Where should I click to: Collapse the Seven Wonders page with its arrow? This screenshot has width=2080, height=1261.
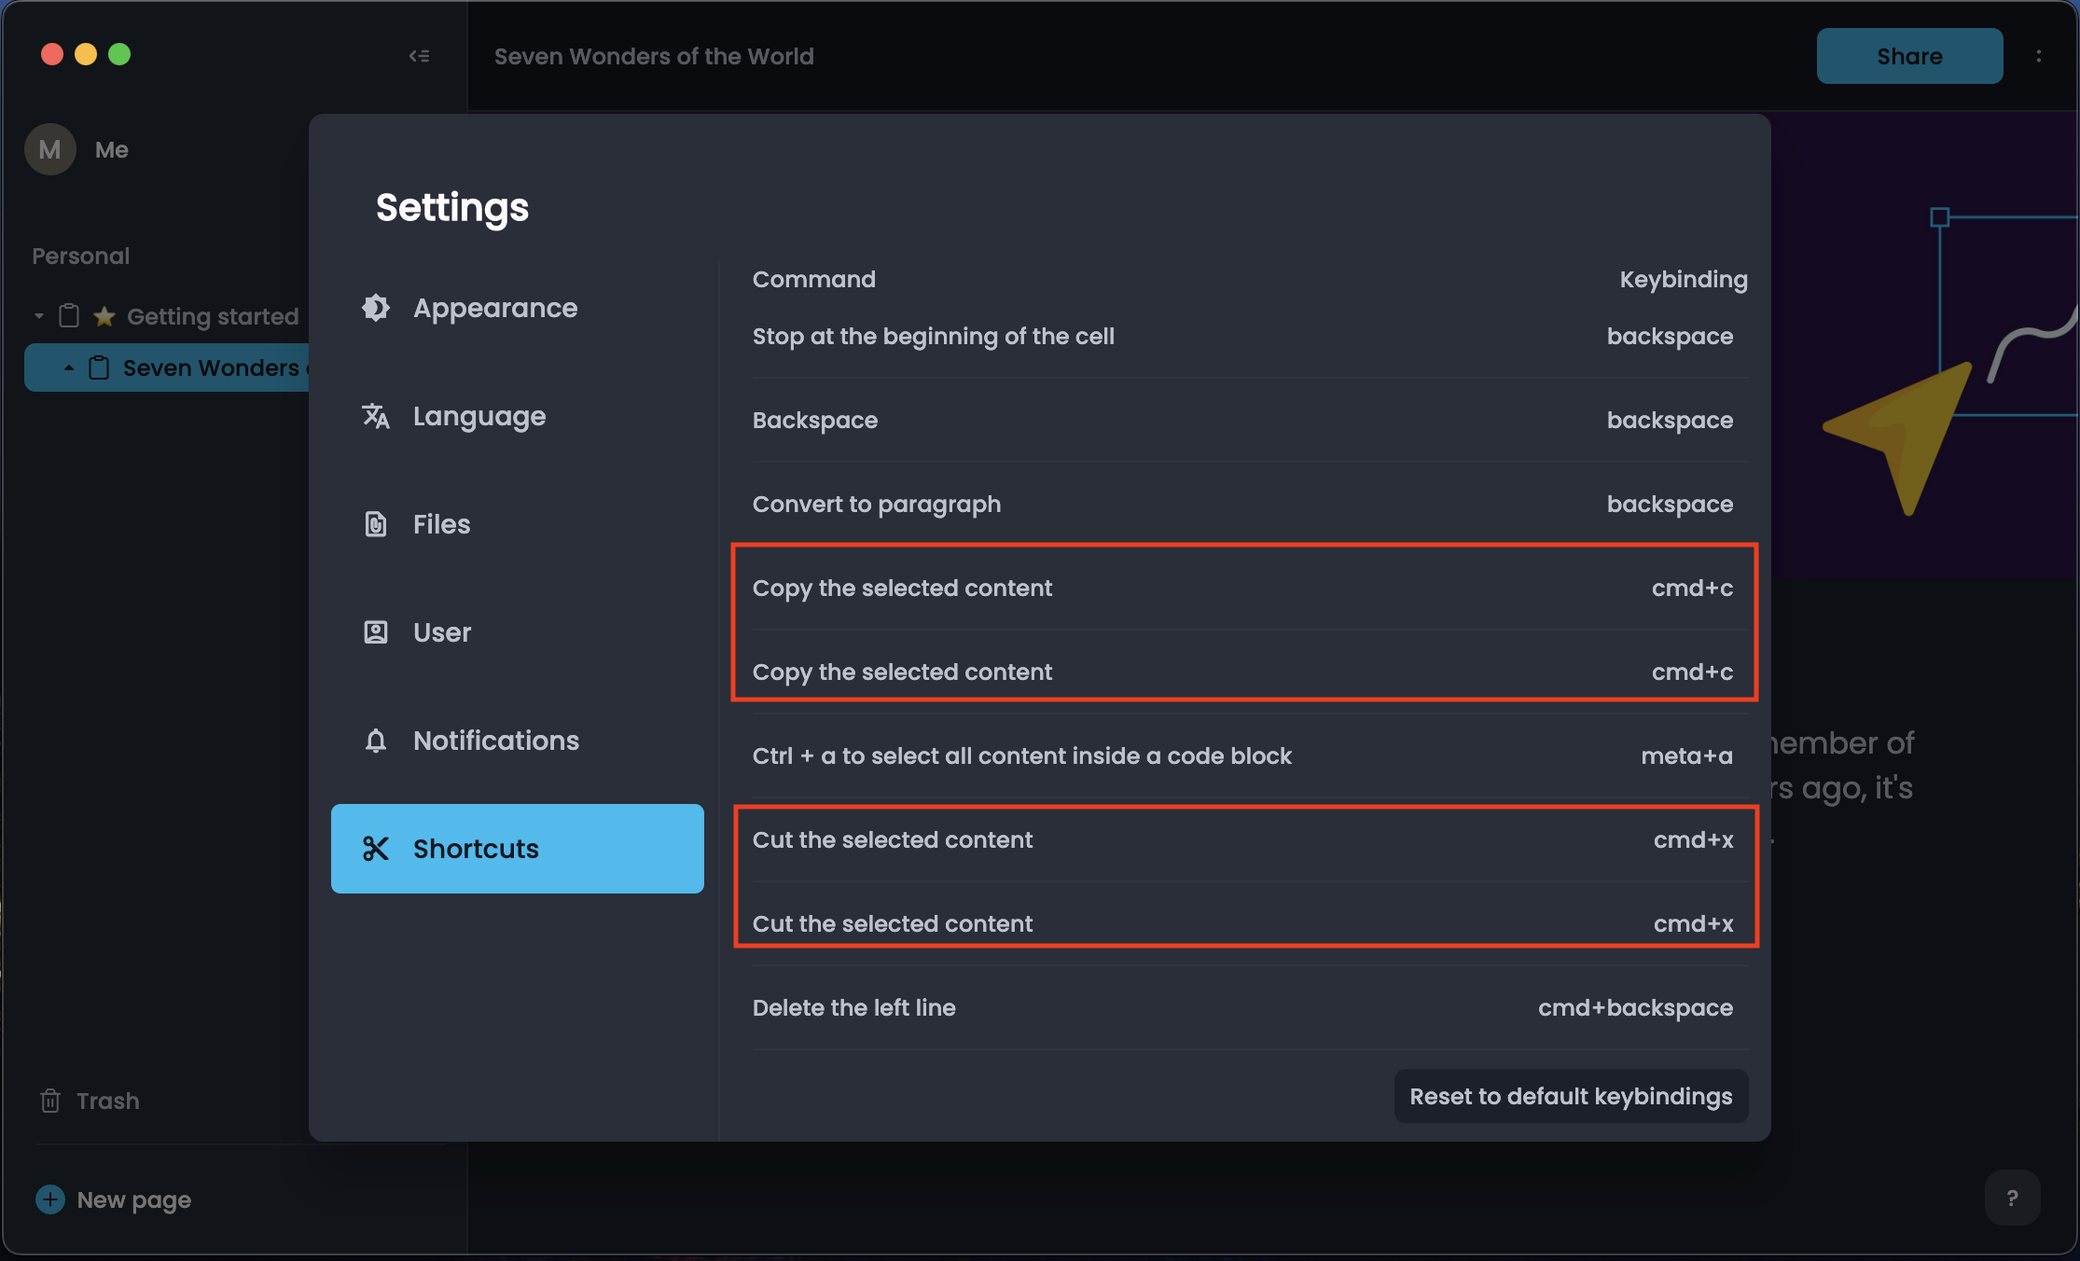tap(68, 367)
